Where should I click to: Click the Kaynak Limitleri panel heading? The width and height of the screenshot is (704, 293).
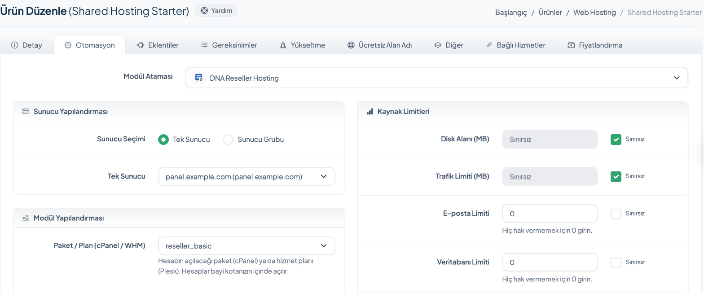[404, 111]
